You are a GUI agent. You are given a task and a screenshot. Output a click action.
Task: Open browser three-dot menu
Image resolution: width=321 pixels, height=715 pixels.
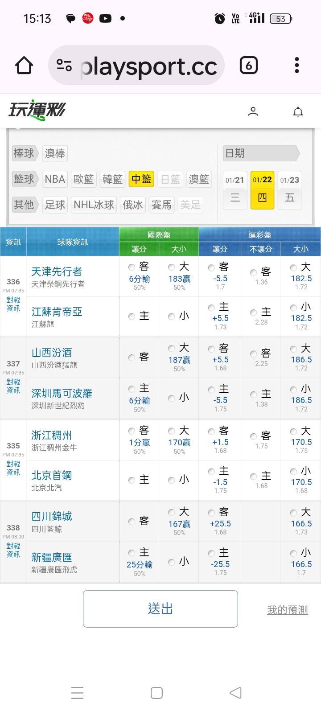[x=297, y=66]
